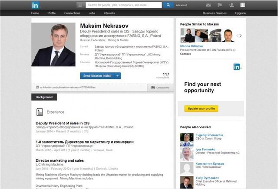Open the Connections menu item
Image resolution: width=278 pixels, height=189 pixels.
click(x=72, y=13)
